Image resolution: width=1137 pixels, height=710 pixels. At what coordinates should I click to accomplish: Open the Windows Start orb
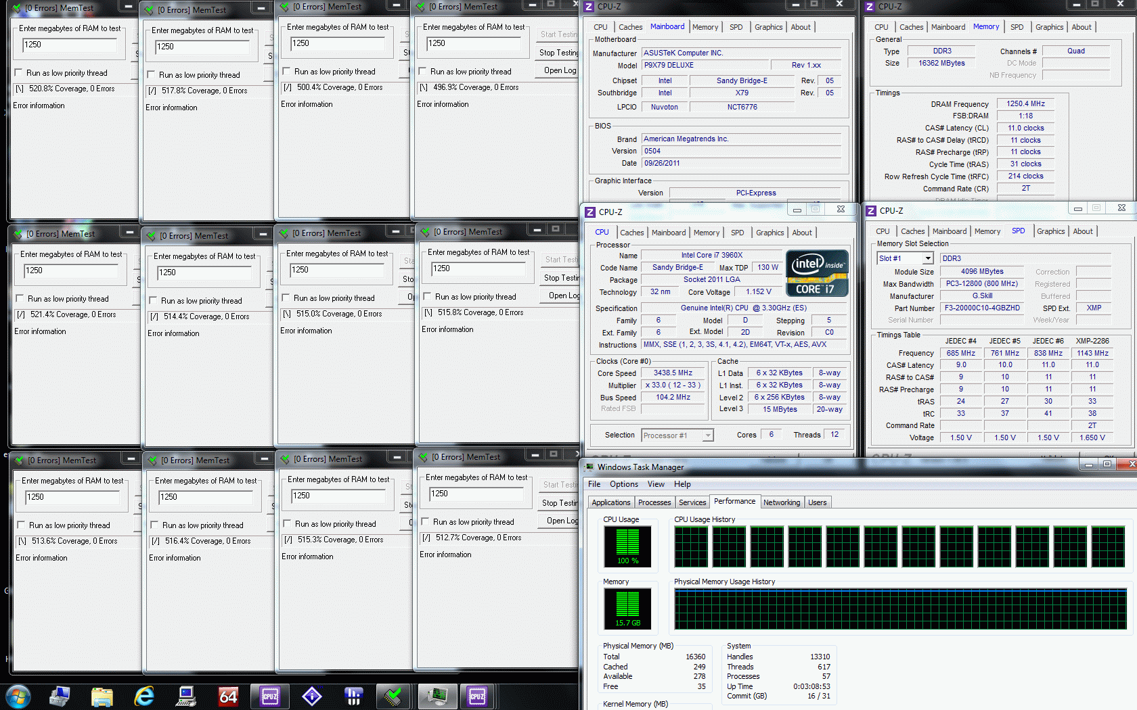(18, 696)
